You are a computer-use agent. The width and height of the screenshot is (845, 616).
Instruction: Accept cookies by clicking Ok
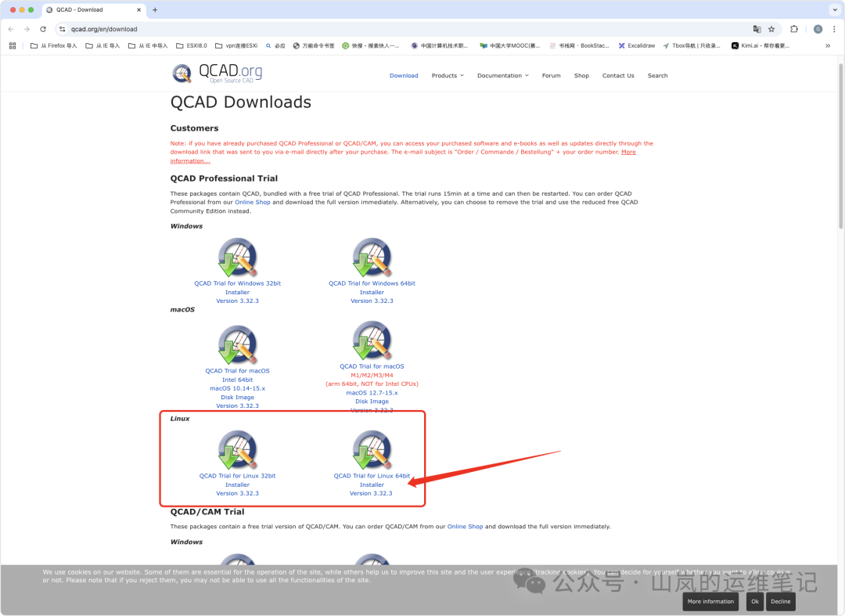click(754, 601)
